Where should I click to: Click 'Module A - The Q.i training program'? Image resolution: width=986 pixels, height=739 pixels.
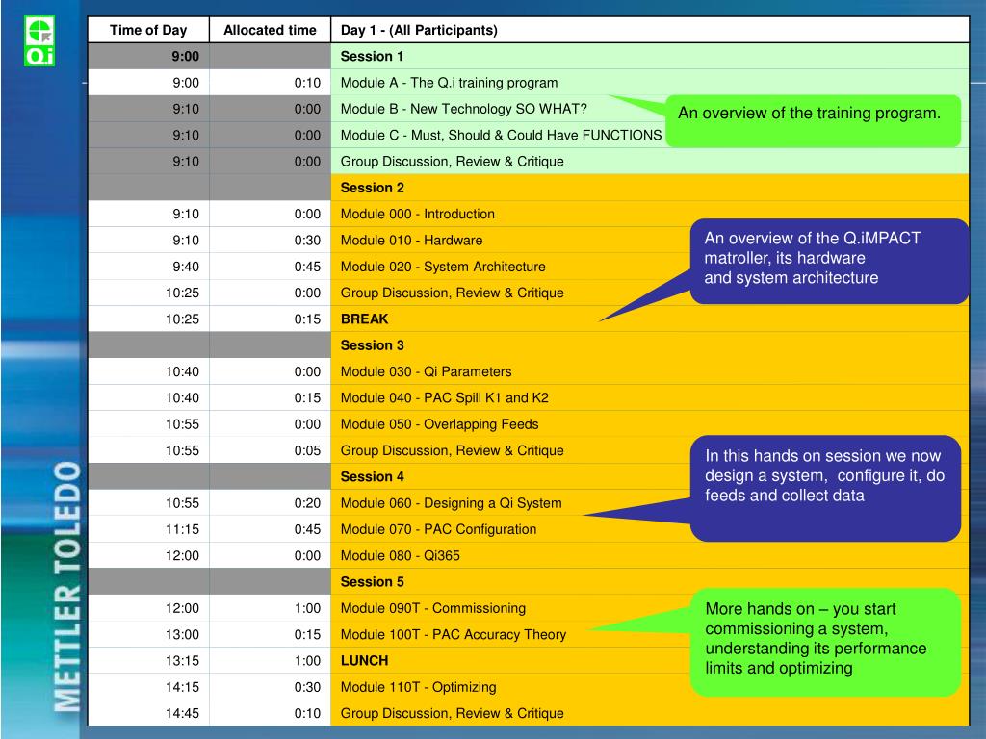(449, 83)
